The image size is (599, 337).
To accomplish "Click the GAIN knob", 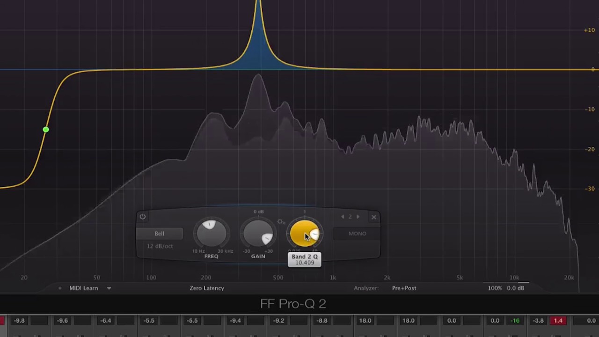I will coord(258,233).
